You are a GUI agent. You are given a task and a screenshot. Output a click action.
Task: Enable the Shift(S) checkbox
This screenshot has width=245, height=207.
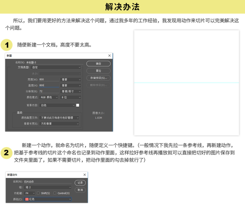pos(38,193)
